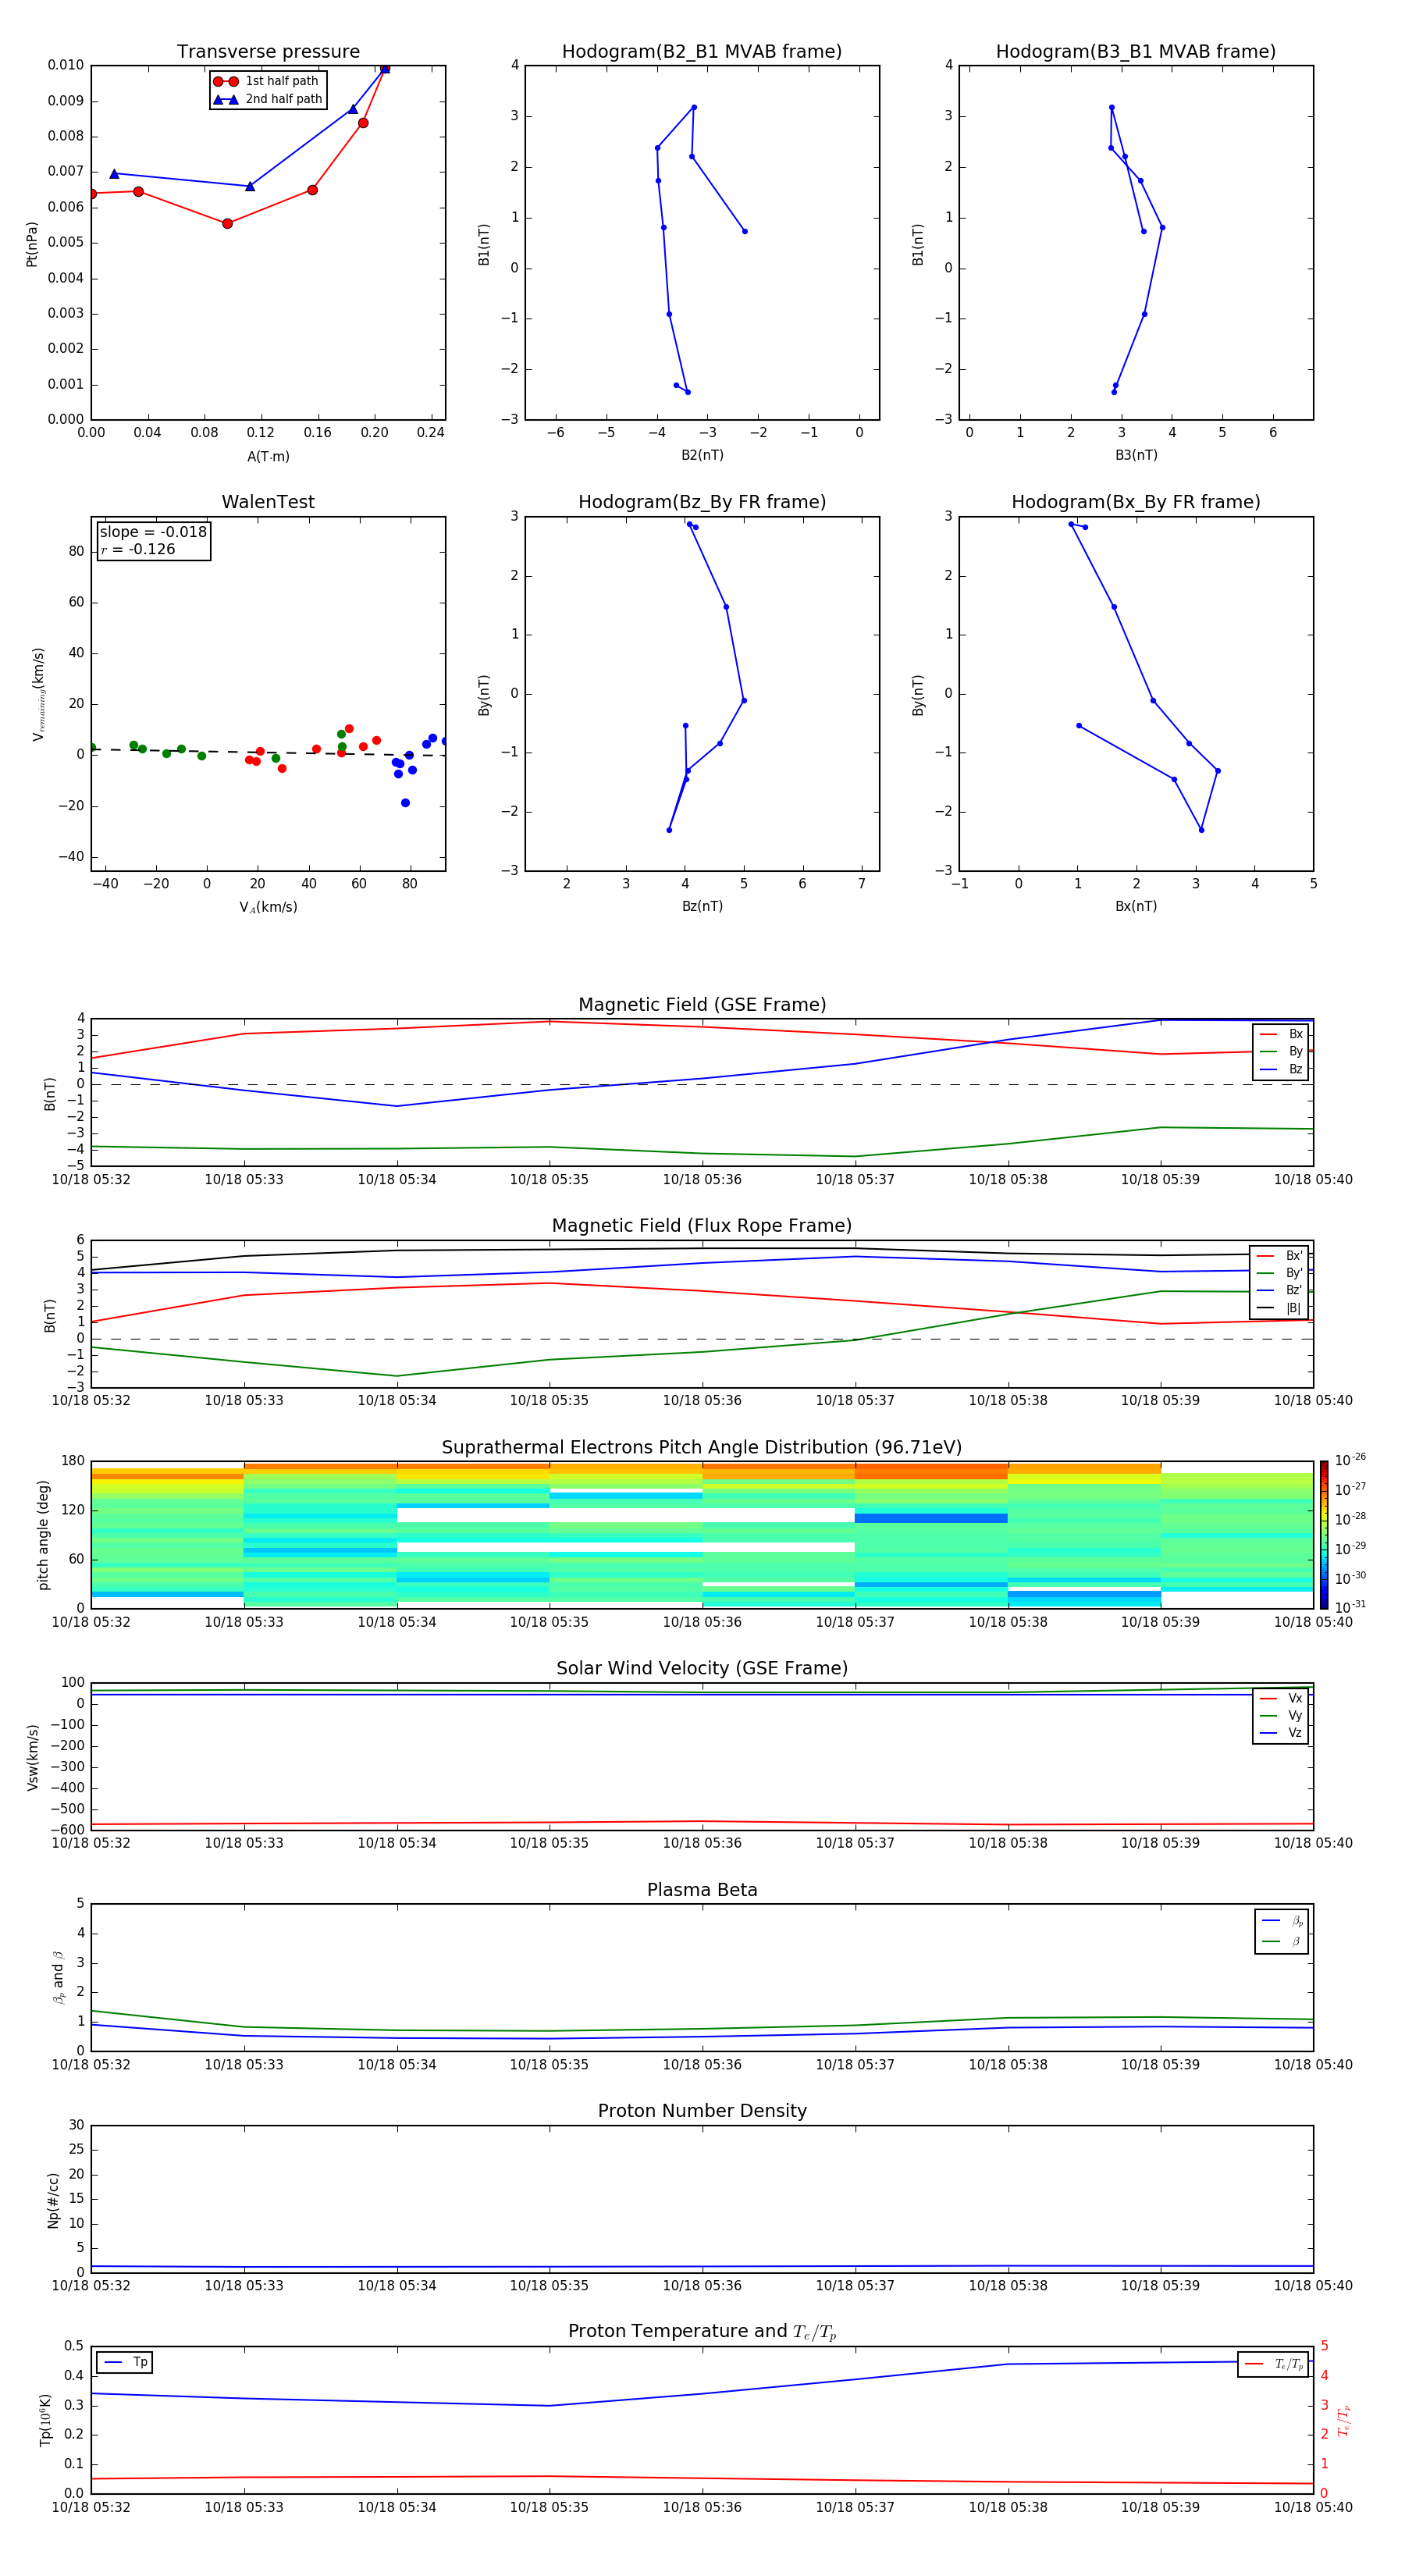Viewport: 1405px width, 2576px height.
Task: Click the 'Tp(10^6K)' axis label
Action: (45, 2420)
